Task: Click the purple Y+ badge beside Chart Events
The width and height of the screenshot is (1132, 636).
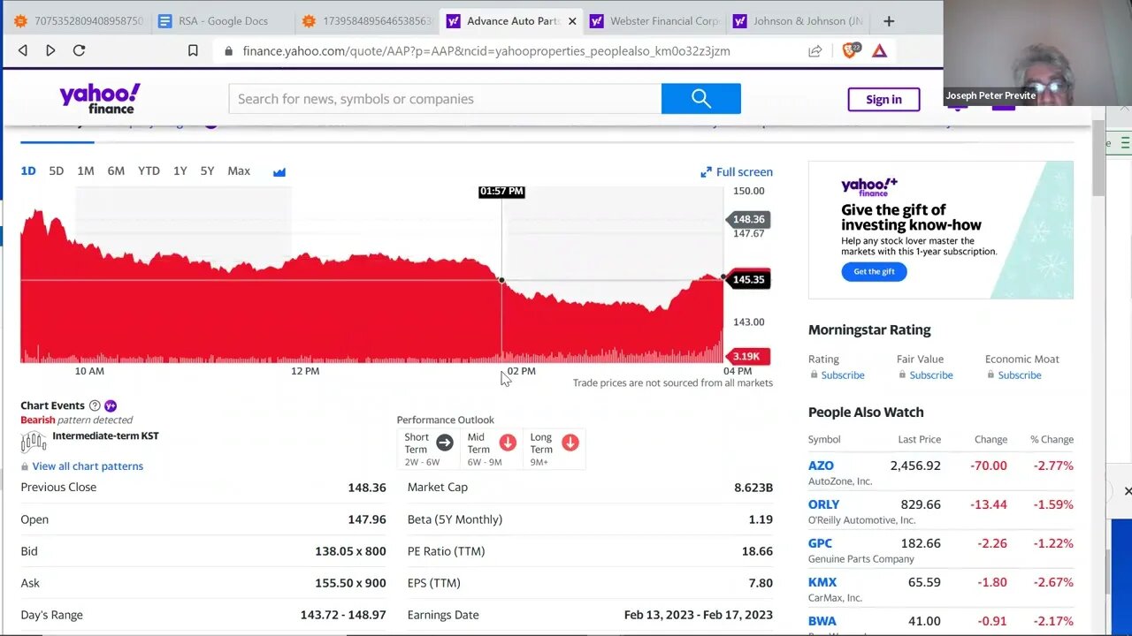Action: point(111,406)
